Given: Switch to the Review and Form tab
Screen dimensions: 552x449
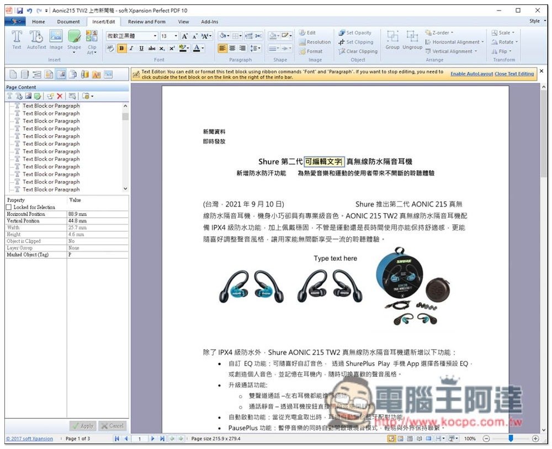Looking at the screenshot, I should pos(147,22).
